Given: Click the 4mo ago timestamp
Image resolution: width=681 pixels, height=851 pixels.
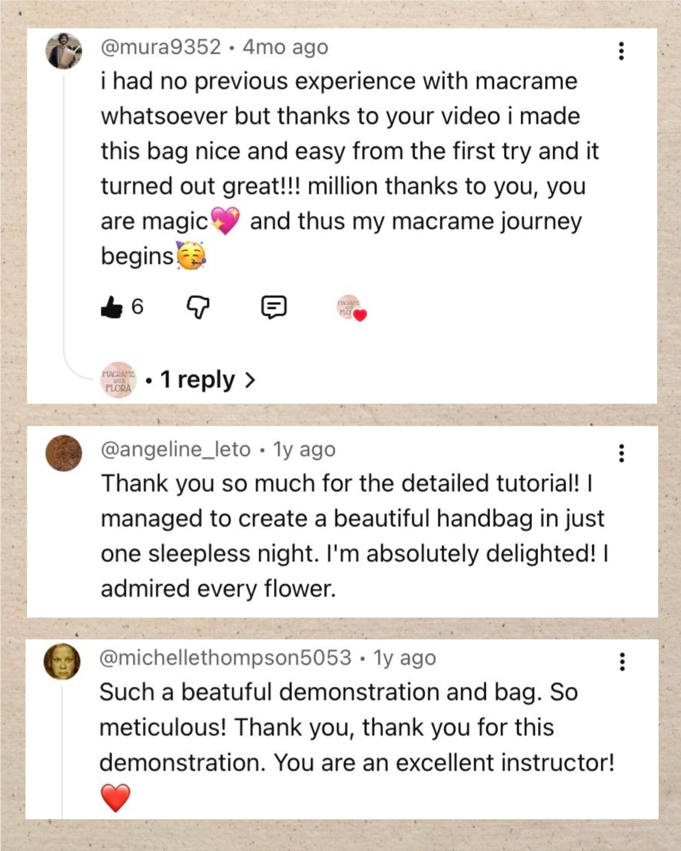Looking at the screenshot, I should [285, 47].
